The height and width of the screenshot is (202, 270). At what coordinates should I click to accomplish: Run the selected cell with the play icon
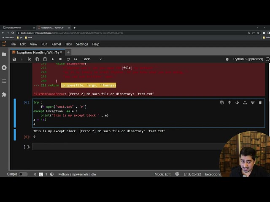(x=53, y=59)
